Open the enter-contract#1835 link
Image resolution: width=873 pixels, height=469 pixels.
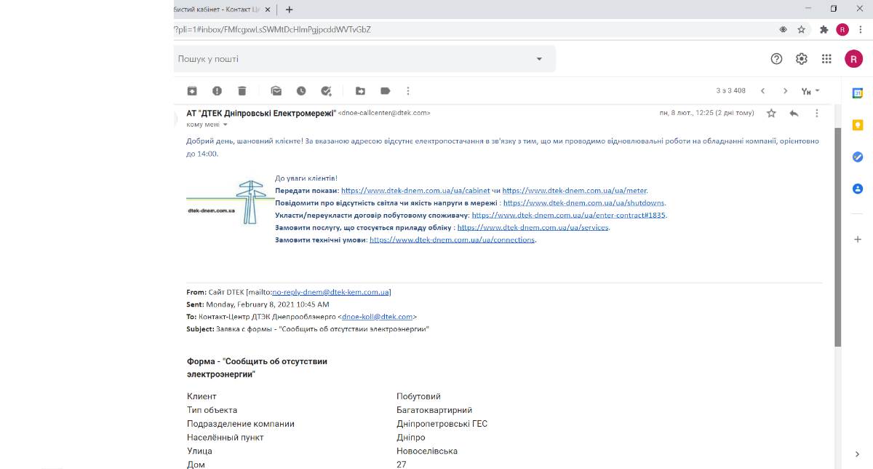[x=569, y=215]
